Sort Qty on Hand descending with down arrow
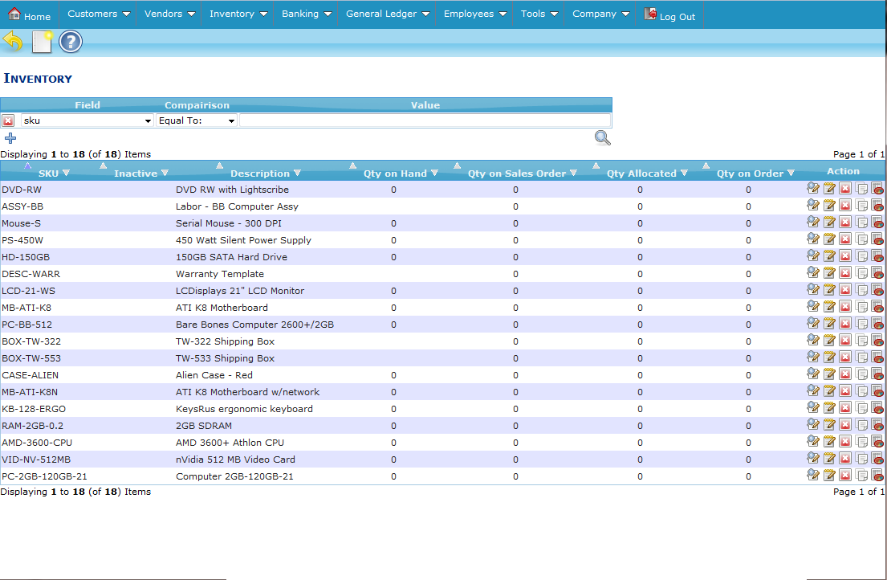This screenshot has height=580, width=887. [434, 174]
